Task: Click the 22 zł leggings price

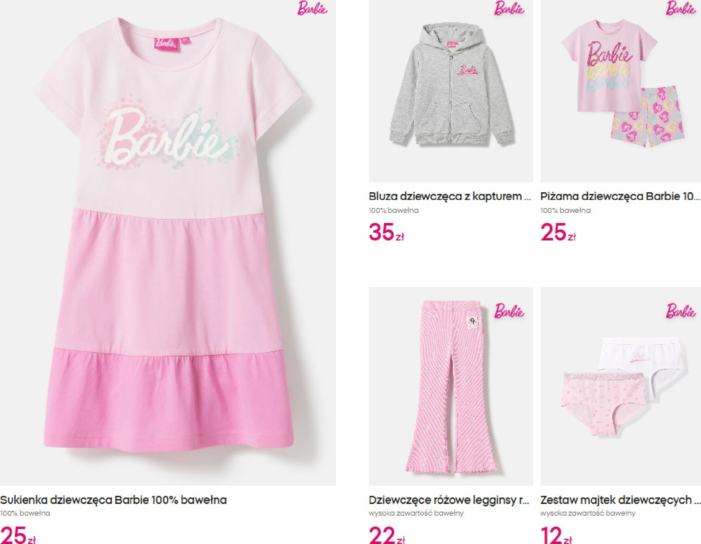Action: coord(387,535)
